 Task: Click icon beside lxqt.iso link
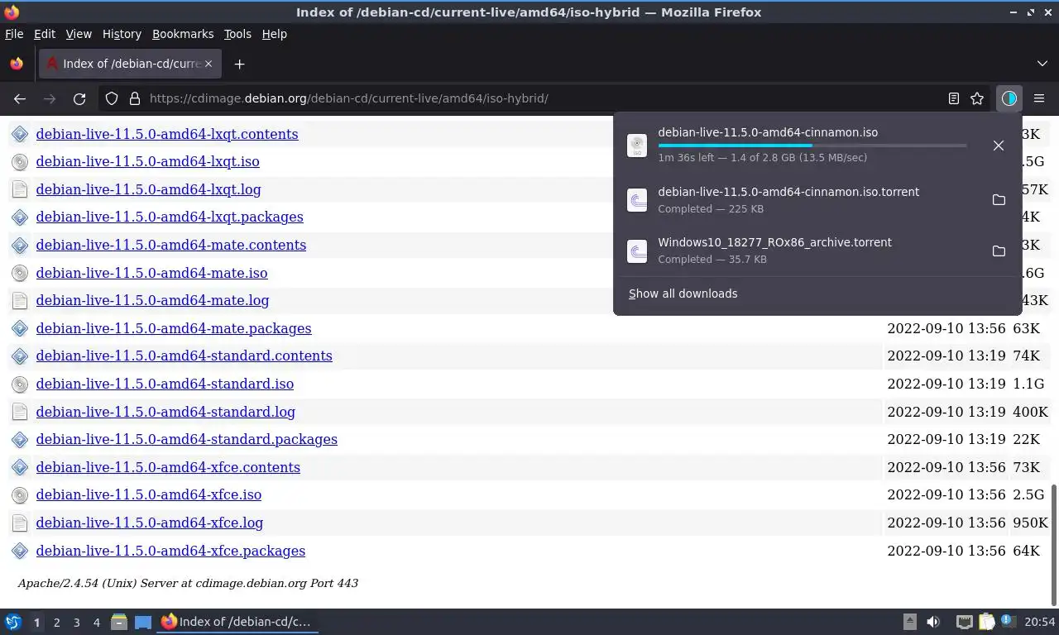[x=20, y=162]
